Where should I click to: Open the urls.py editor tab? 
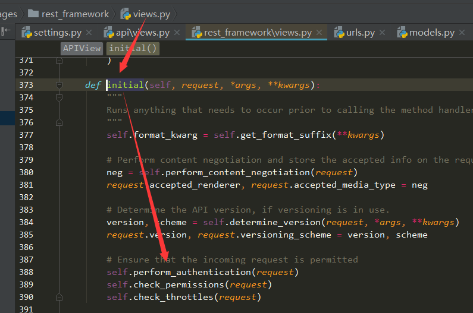click(x=360, y=33)
